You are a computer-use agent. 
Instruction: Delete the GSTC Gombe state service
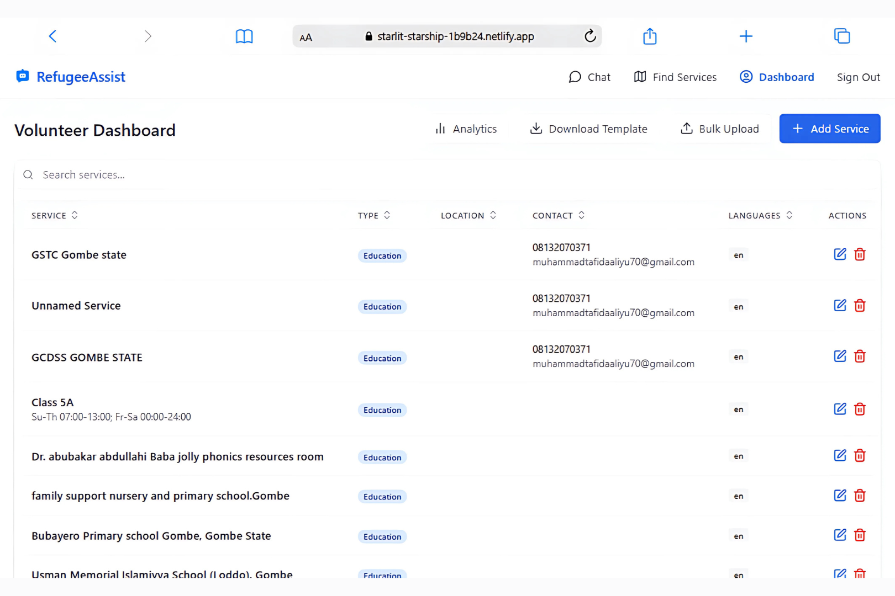[860, 254]
